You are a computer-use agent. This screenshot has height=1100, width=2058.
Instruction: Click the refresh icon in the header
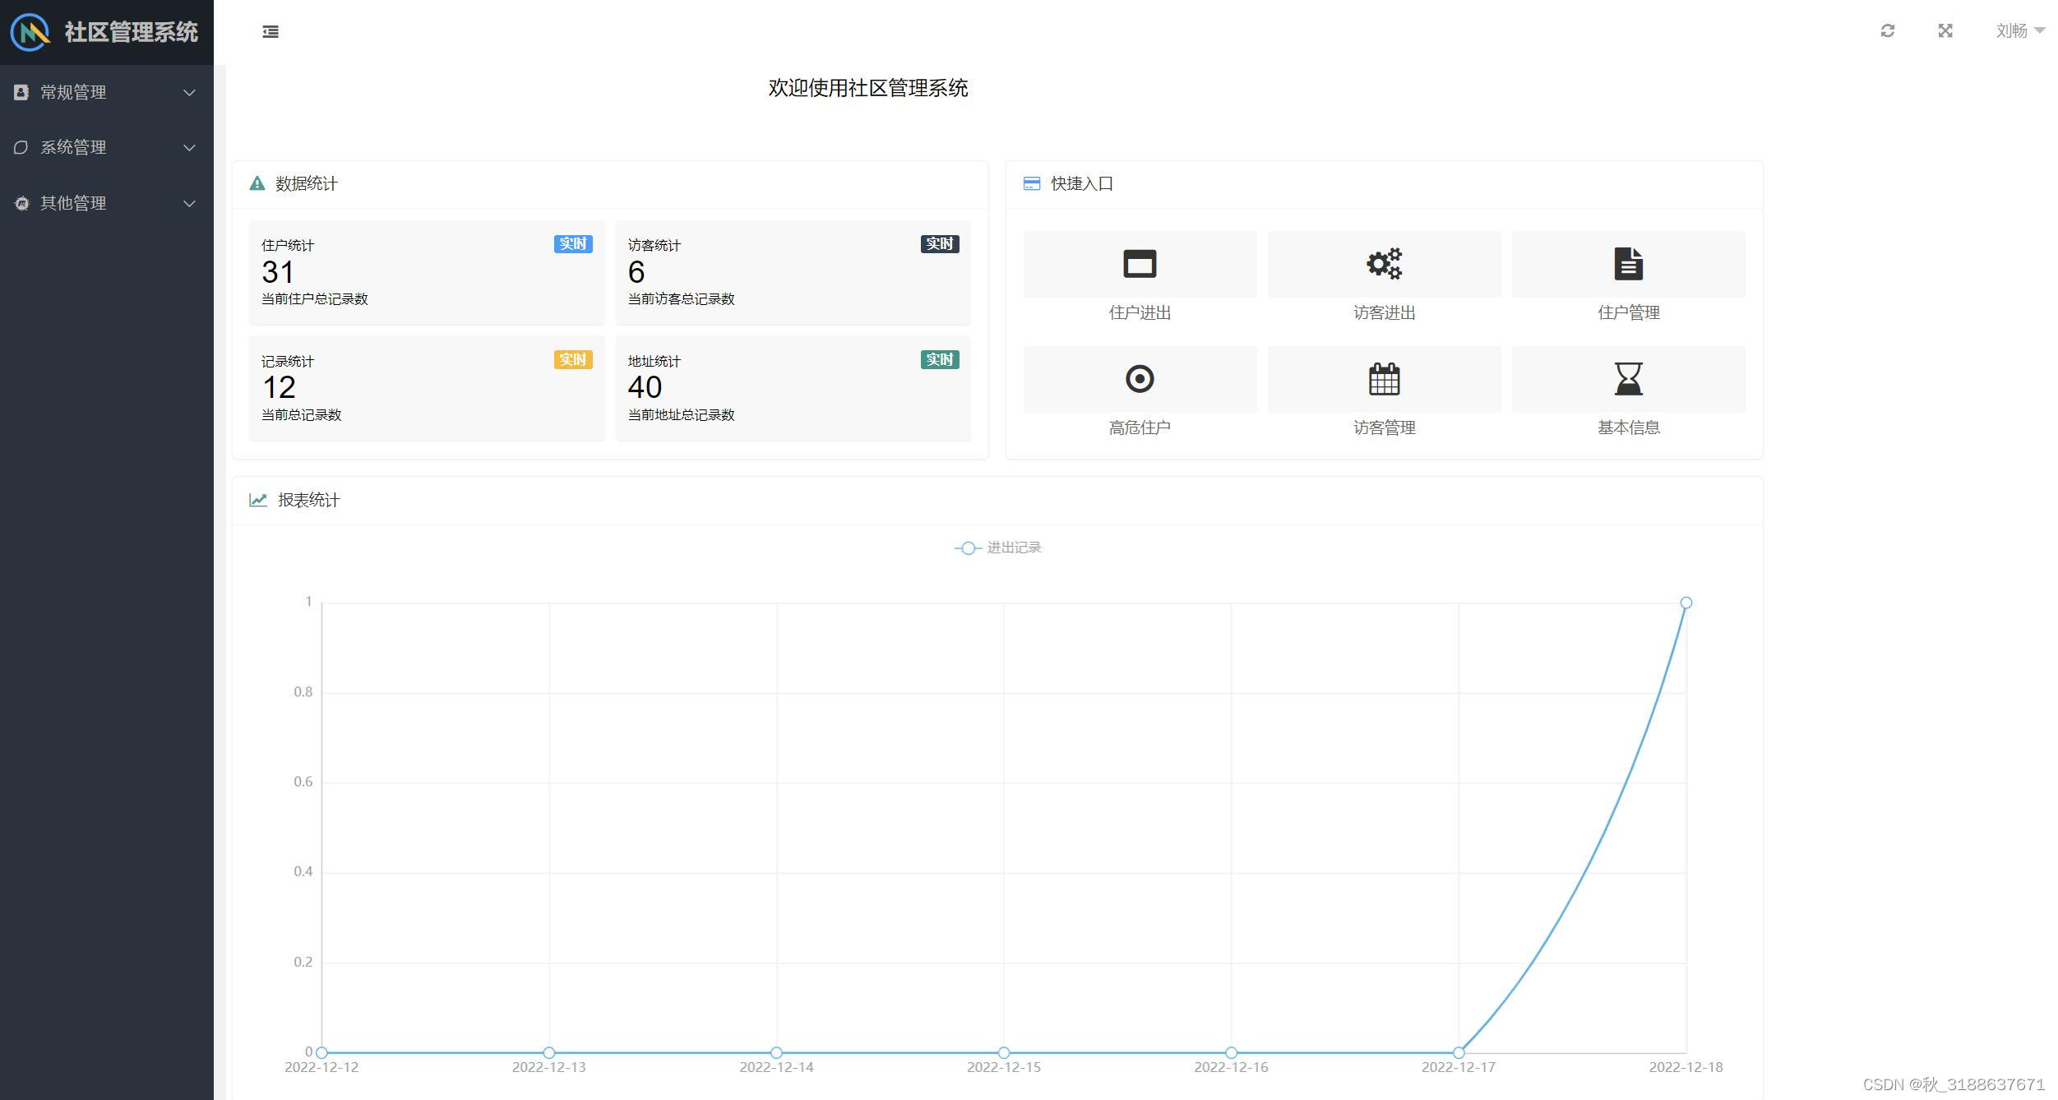(x=1888, y=30)
